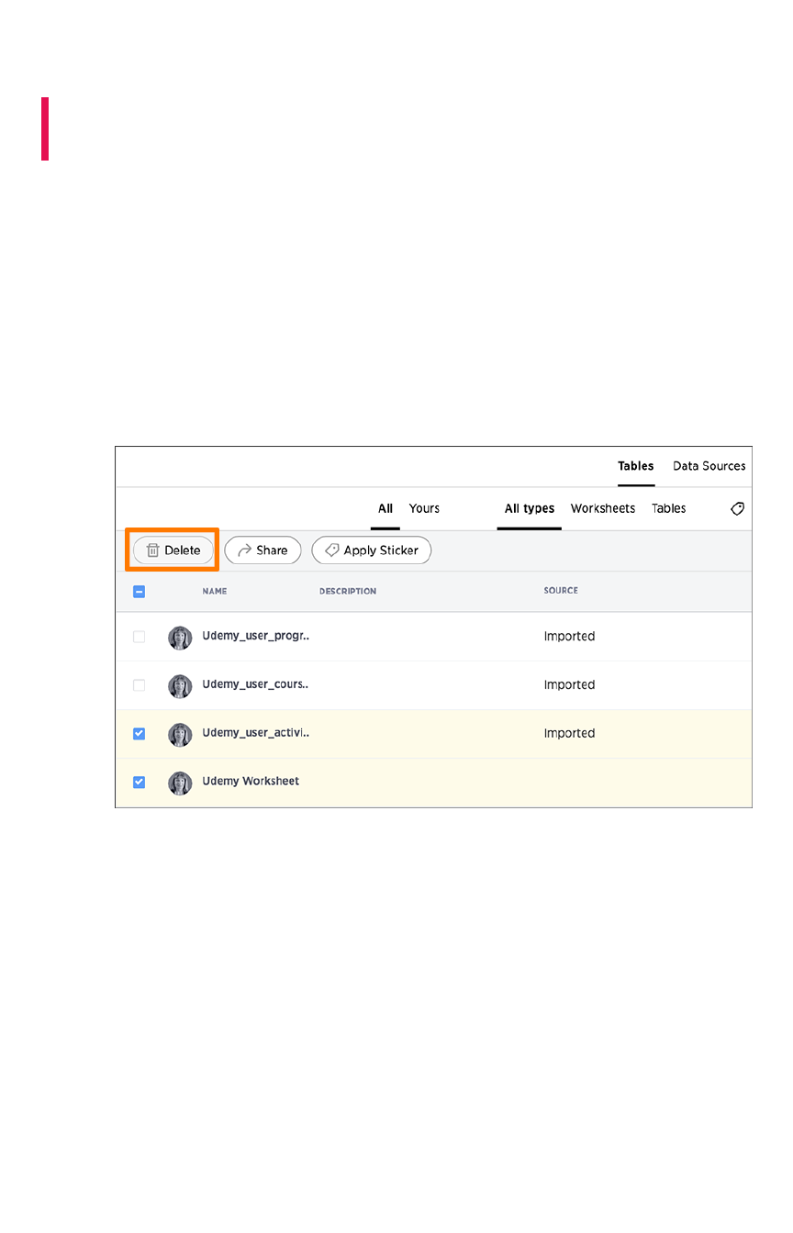Click the Delete button

173,550
